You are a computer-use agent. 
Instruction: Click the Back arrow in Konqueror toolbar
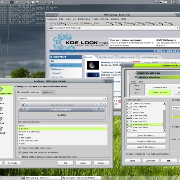59,23
